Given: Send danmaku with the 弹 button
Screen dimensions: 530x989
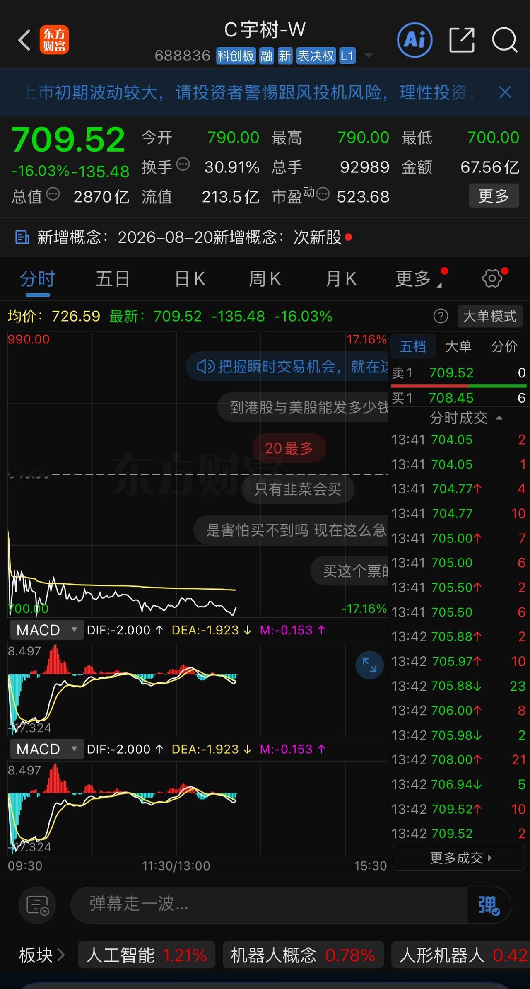Looking at the screenshot, I should 489,905.
